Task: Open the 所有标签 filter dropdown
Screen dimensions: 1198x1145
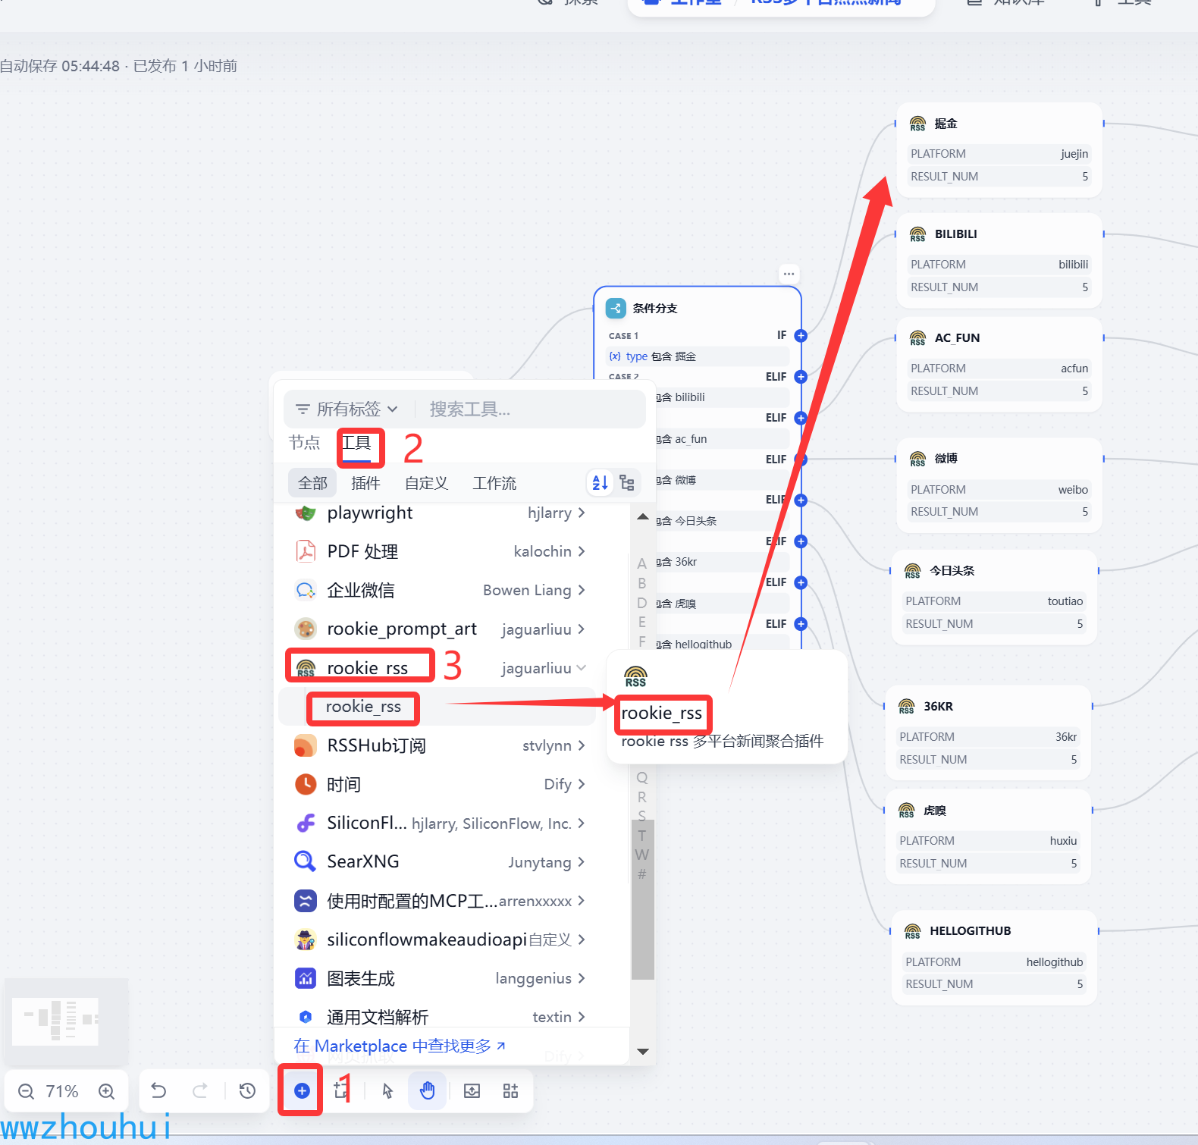Action: tap(347, 409)
